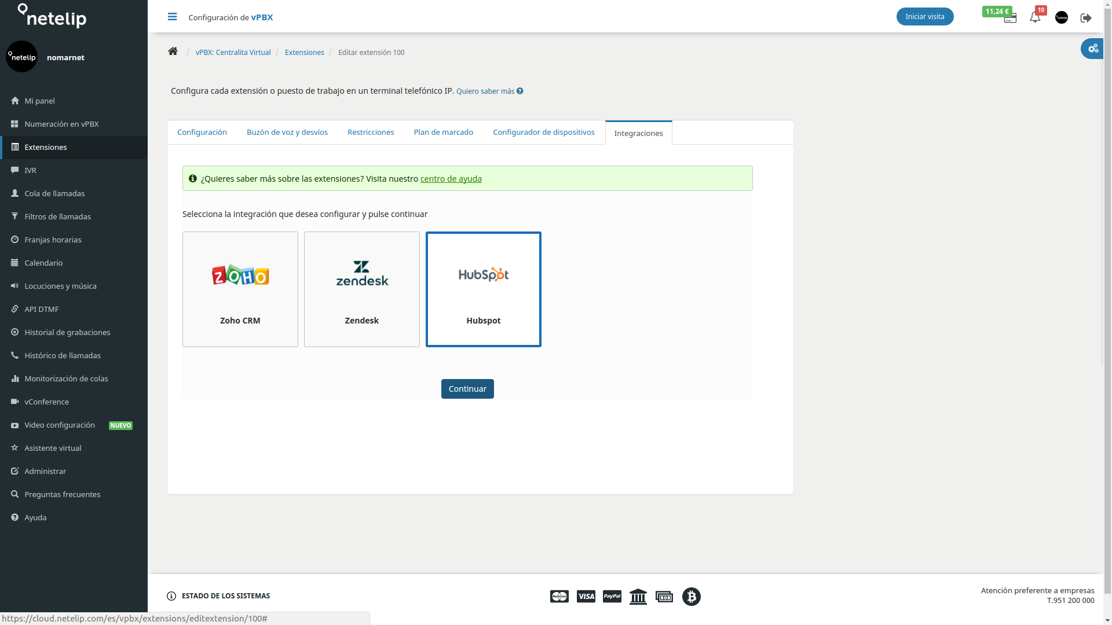Click the red 10 notification badge
1112x625 pixels.
(x=1041, y=10)
